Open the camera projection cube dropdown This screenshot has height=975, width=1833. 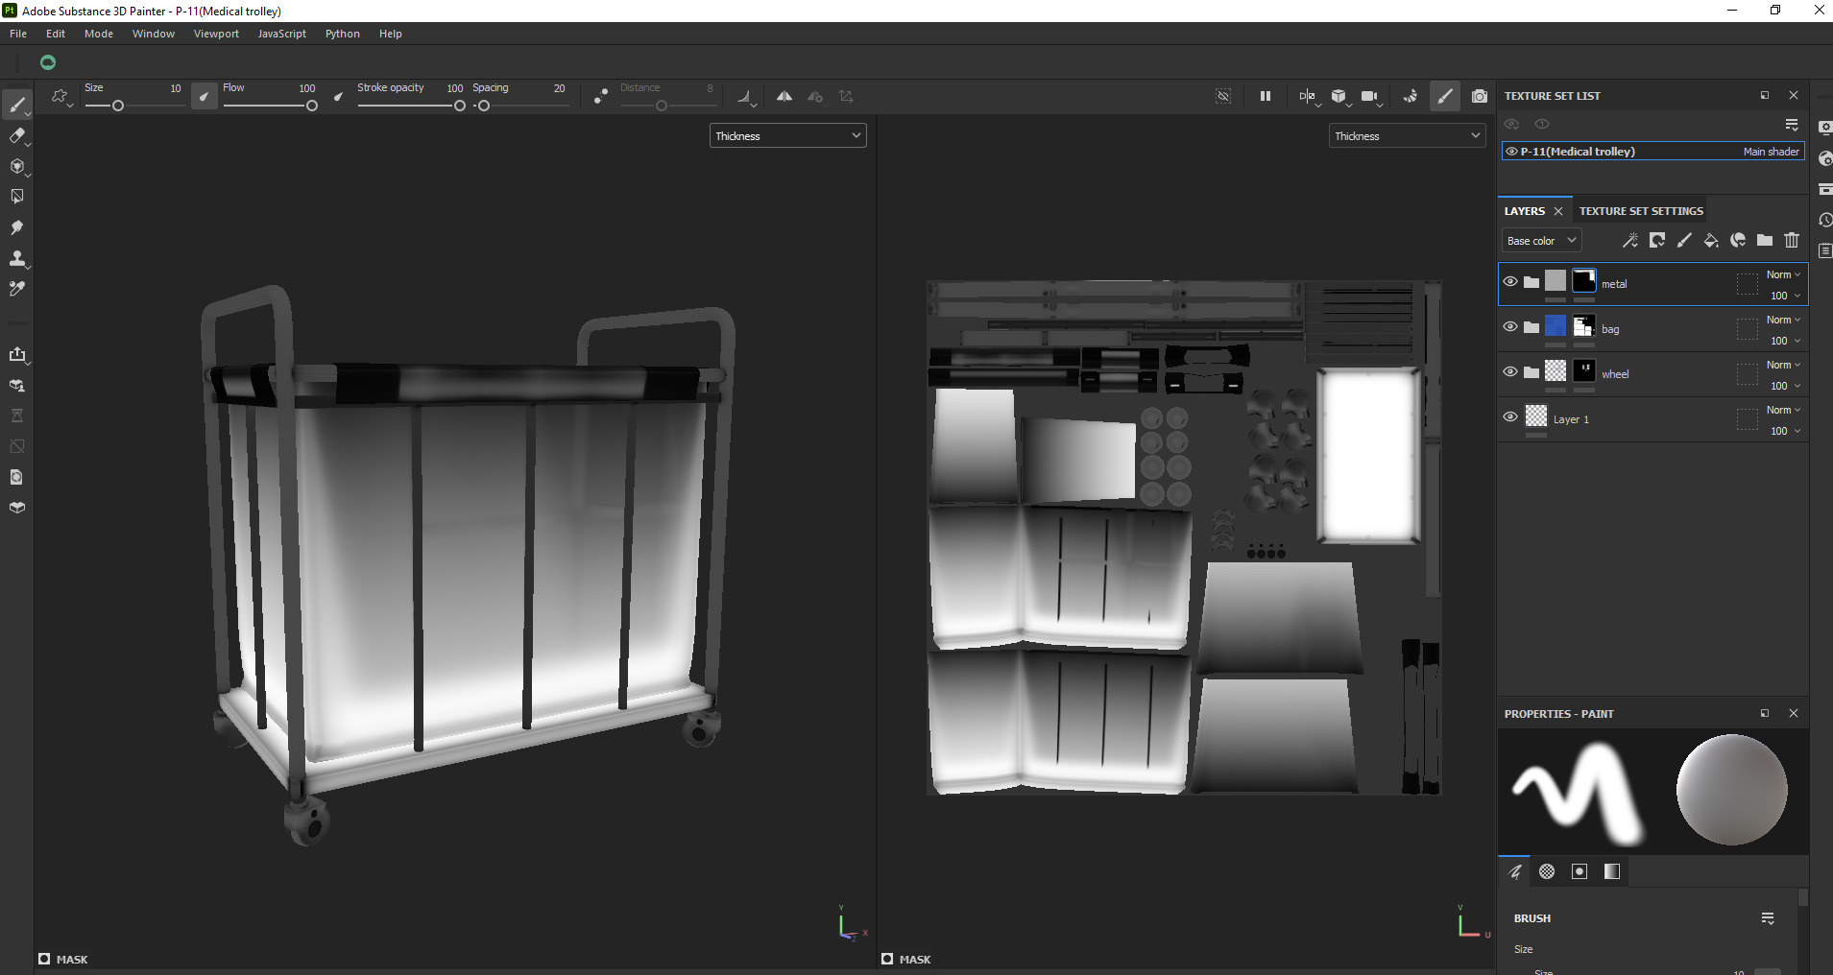point(1339,96)
